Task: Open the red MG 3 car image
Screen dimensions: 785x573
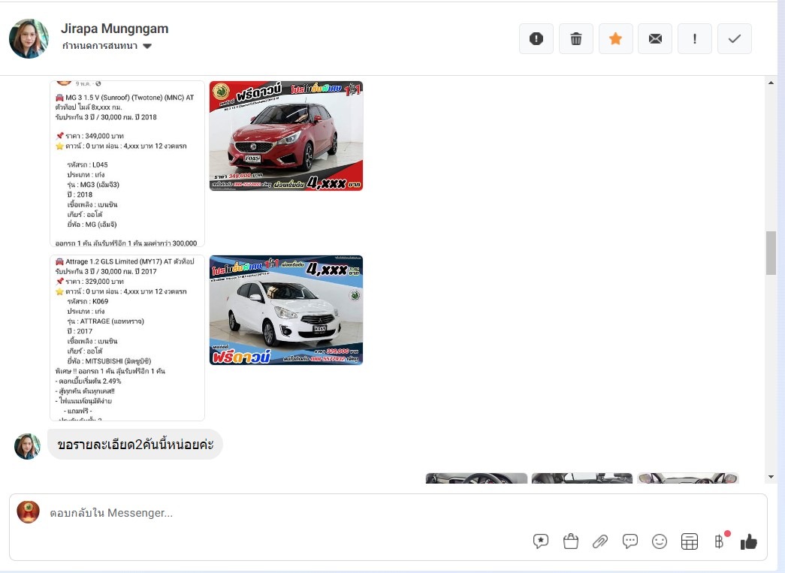Action: [285, 136]
